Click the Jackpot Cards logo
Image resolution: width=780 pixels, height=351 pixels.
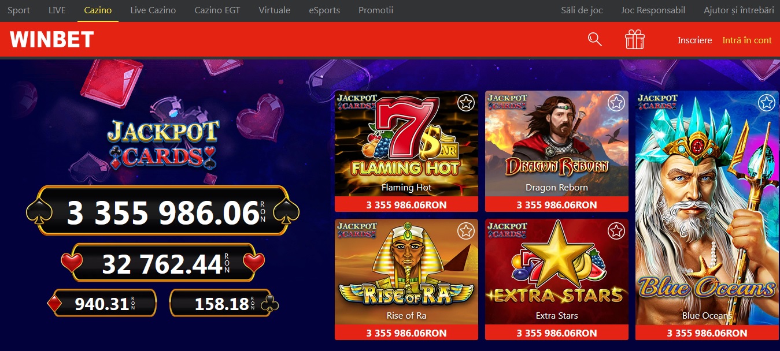click(163, 143)
